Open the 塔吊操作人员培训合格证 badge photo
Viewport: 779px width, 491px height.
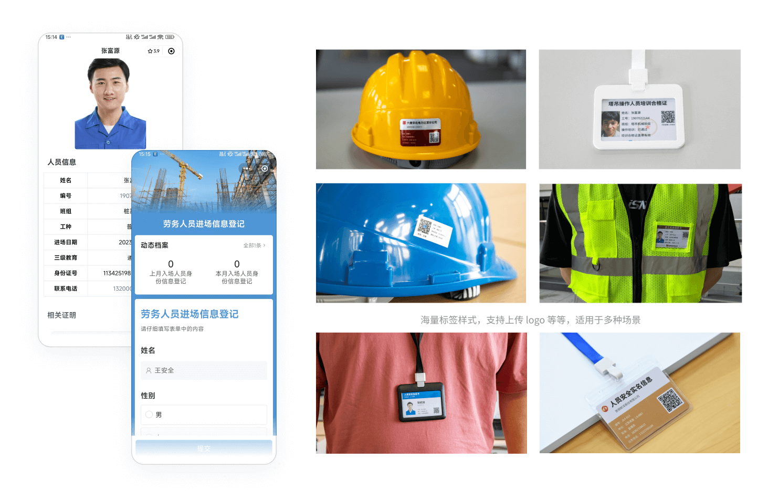pyautogui.click(x=640, y=109)
